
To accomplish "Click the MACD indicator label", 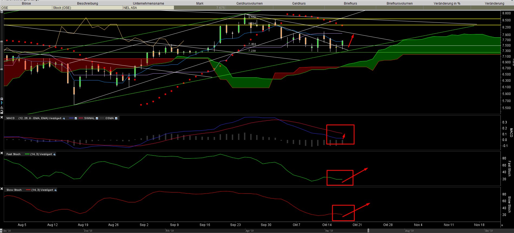I will click(x=11, y=118).
